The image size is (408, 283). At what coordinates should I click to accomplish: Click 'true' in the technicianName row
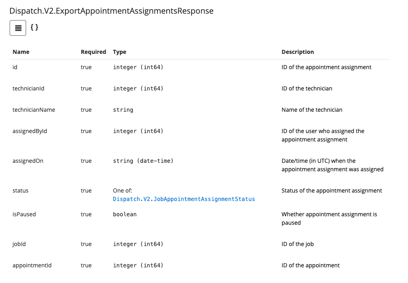(x=86, y=110)
